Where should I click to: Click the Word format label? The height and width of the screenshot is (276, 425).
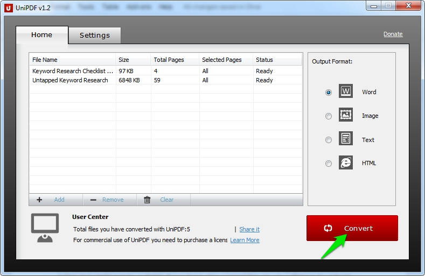[369, 92]
